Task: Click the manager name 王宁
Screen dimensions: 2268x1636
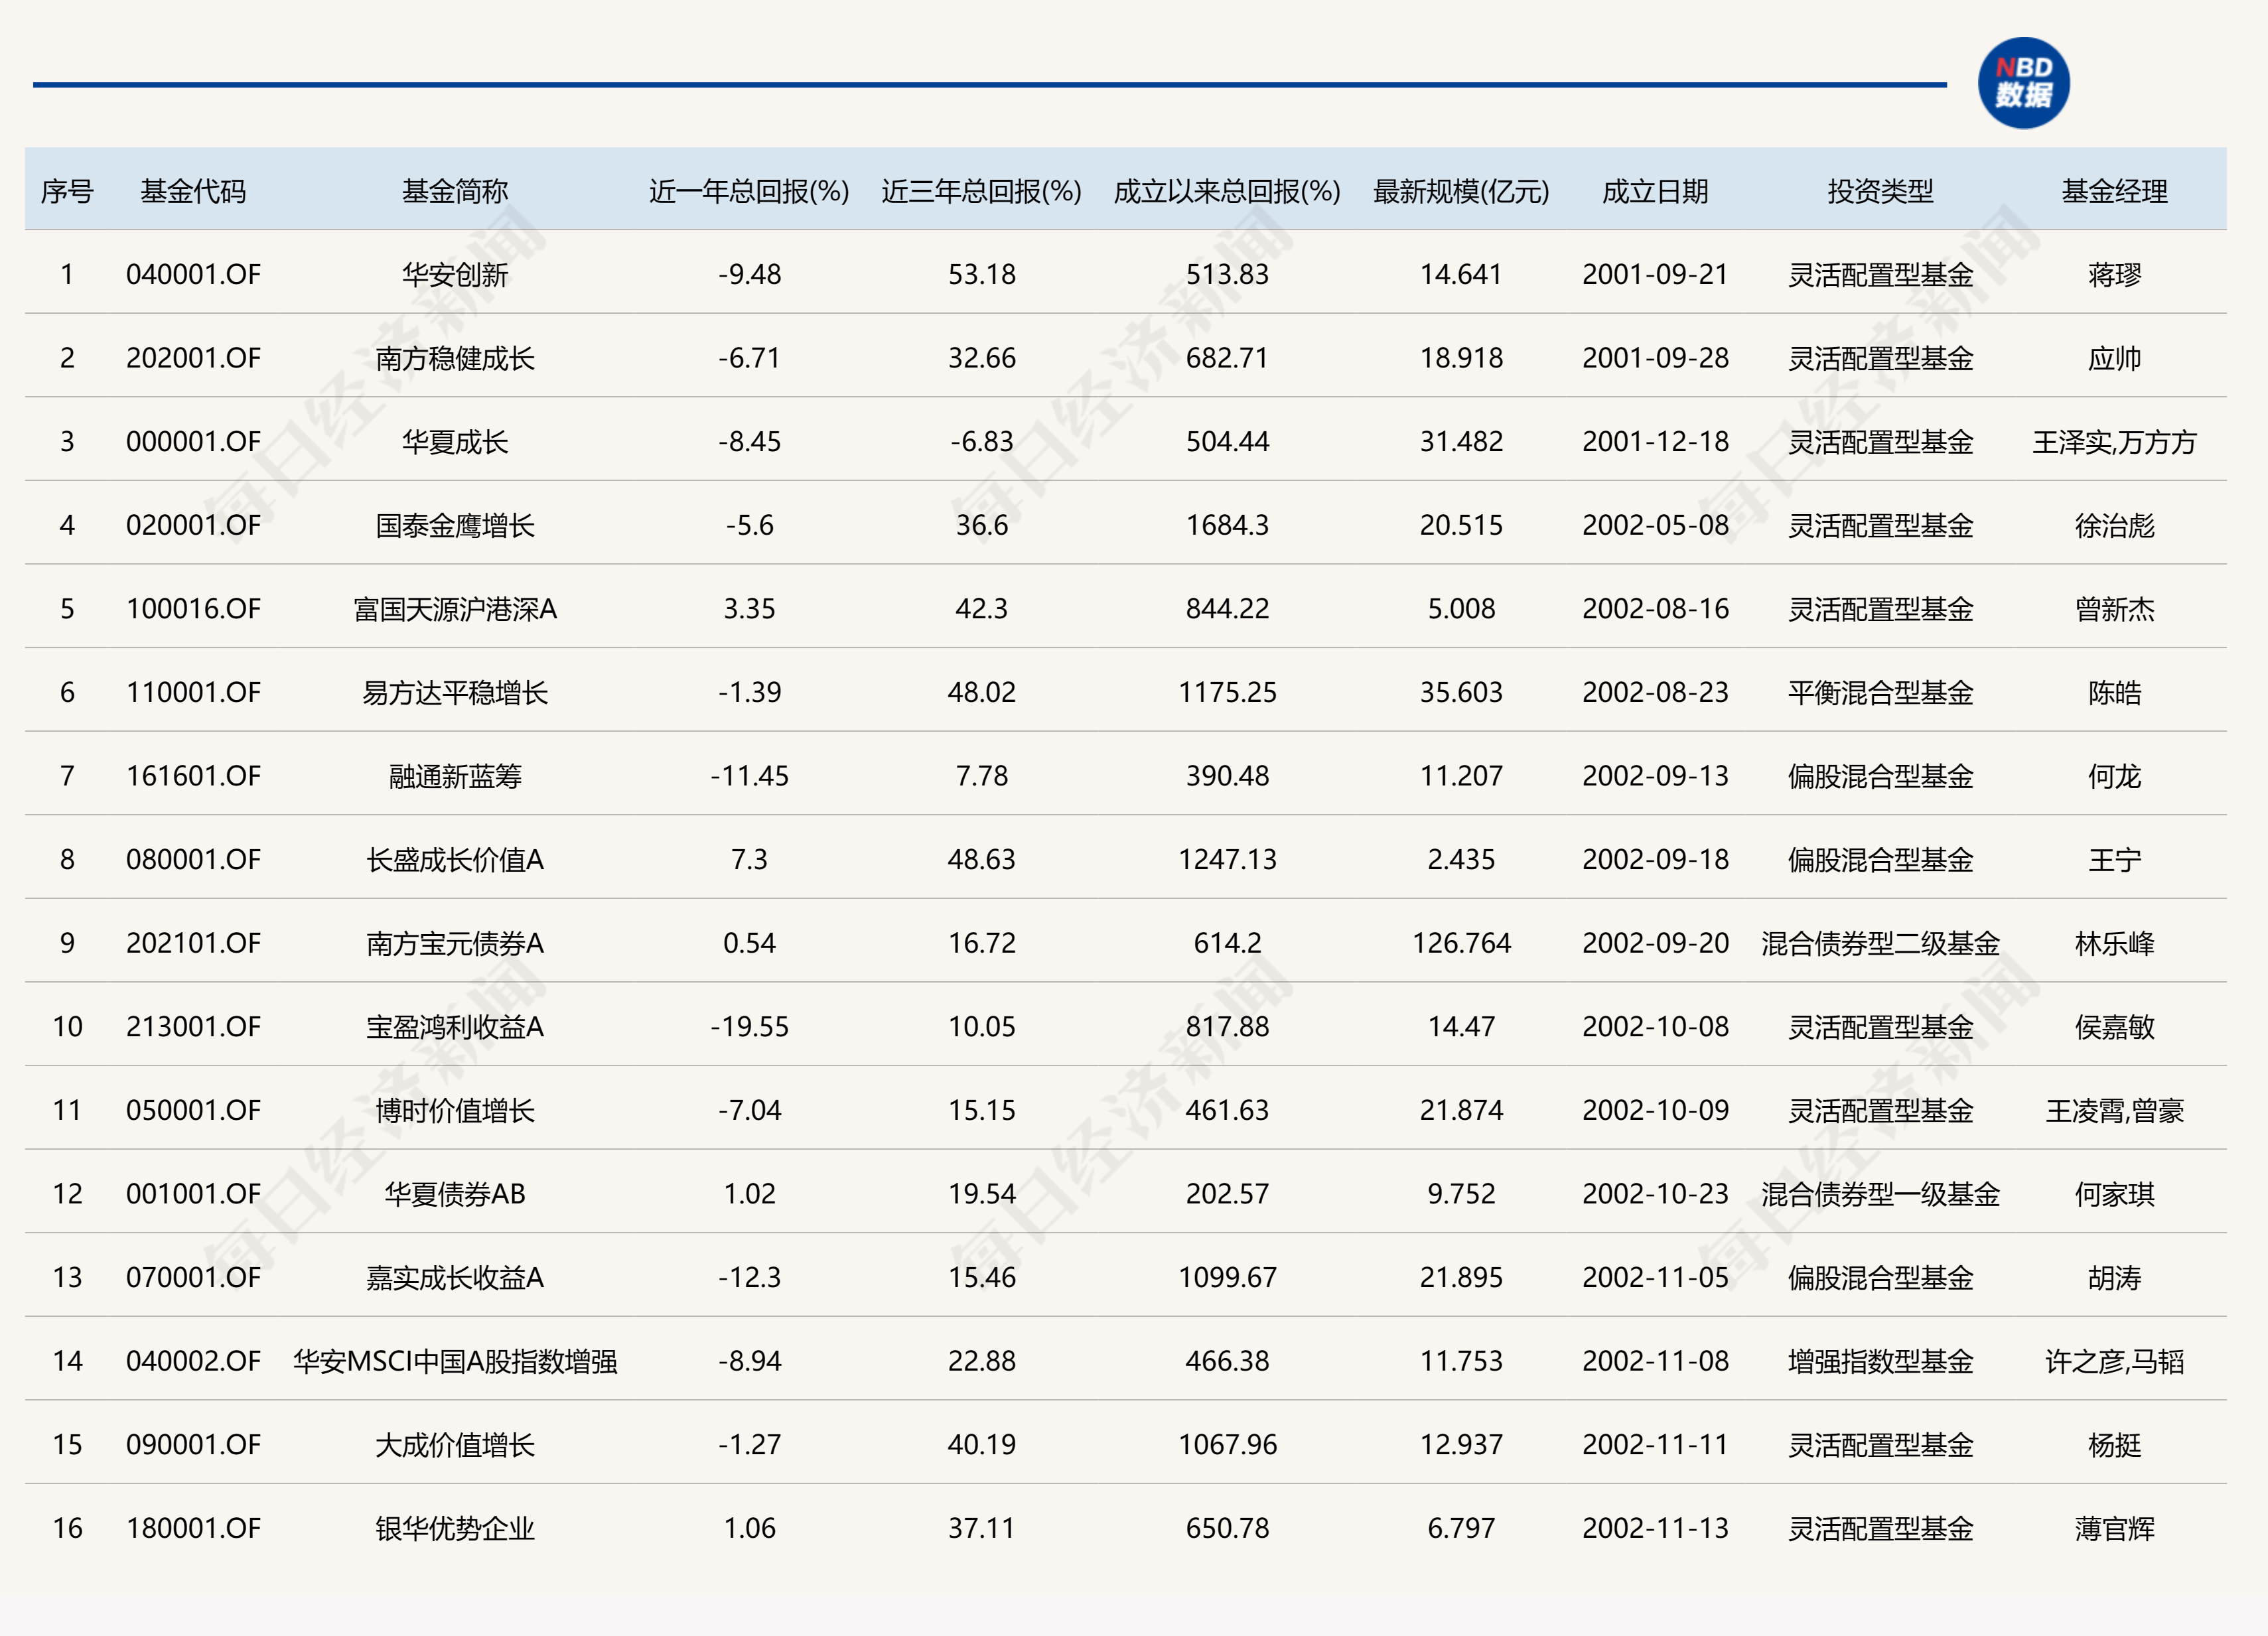Action: point(2114,859)
